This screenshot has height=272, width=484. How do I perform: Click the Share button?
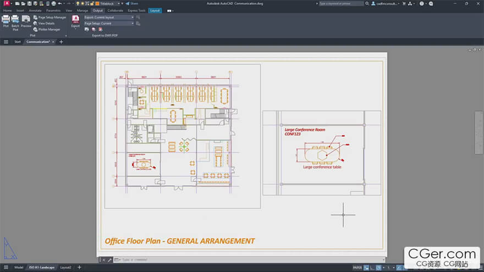pos(132,4)
